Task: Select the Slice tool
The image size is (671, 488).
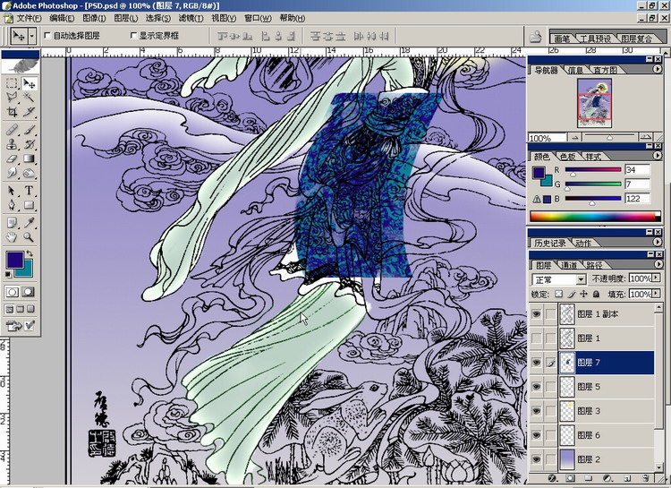Action: tap(30, 112)
